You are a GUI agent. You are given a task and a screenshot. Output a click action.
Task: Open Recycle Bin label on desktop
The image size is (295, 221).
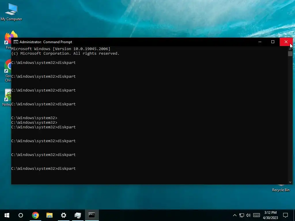coord(281,190)
